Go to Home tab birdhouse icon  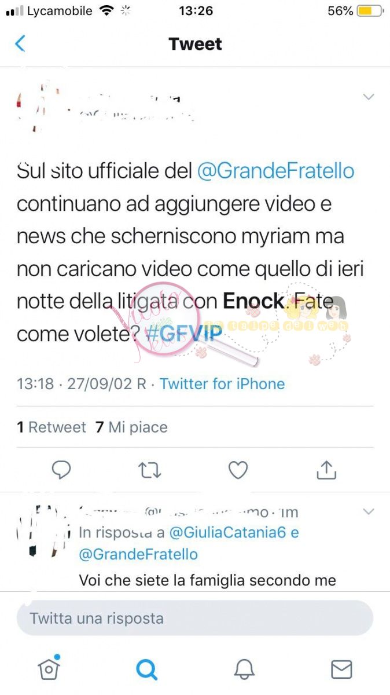(49, 669)
